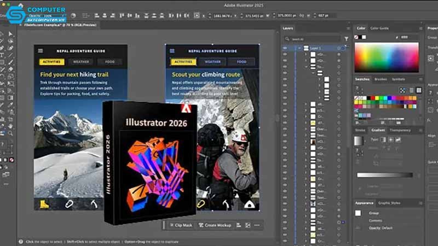Screen dimensions: 438x246
Task: Collapse Layer 1 with its disclosure arrow
Action: click(x=299, y=48)
